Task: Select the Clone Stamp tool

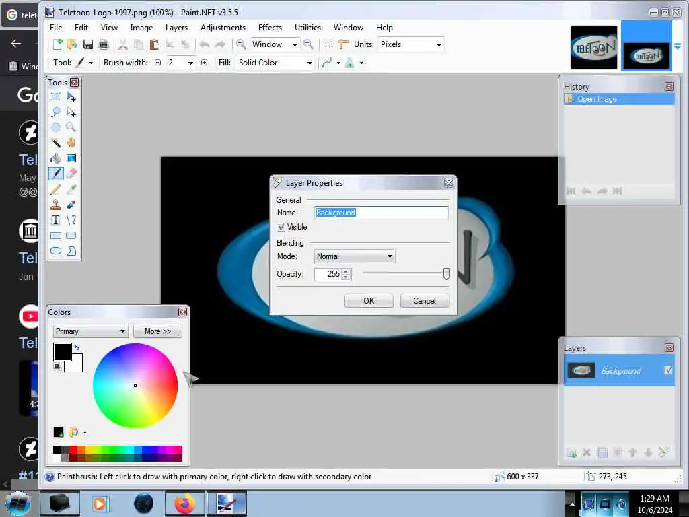Action: click(56, 205)
